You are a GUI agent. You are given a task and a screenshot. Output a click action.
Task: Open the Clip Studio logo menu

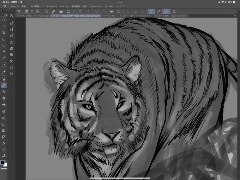pos(5,6)
